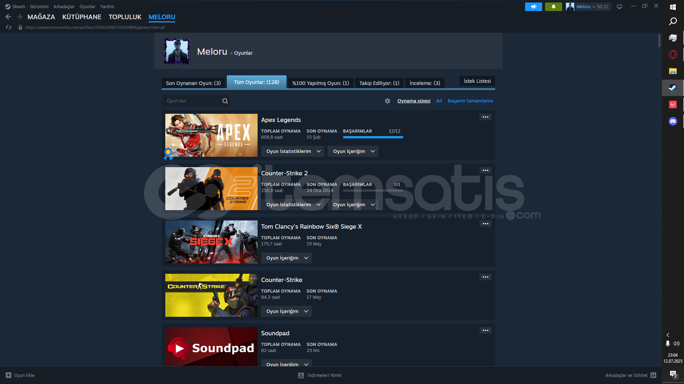Open Soundpad three-dot options menu
This screenshot has width=684, height=384.
485,330
